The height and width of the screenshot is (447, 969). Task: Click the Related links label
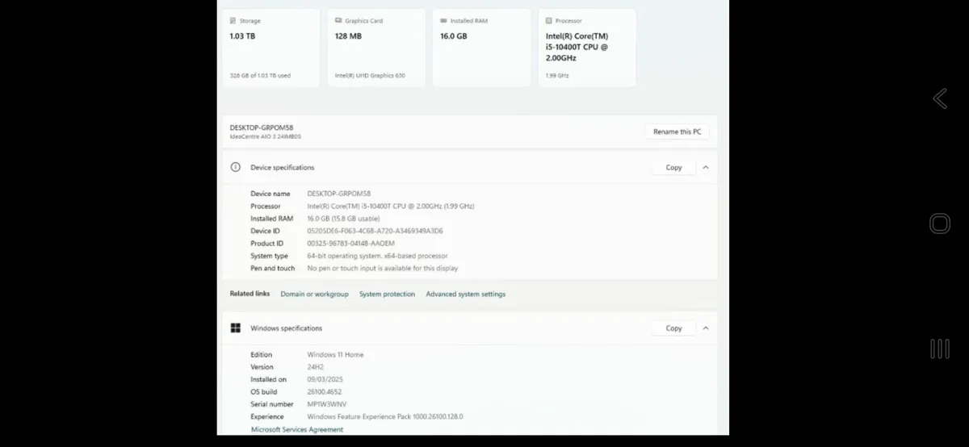coord(250,294)
